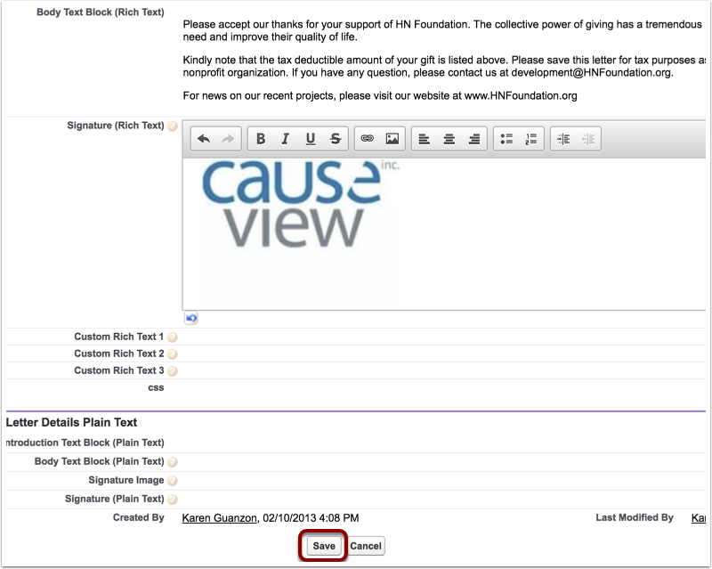Insert a numbered list

530,139
